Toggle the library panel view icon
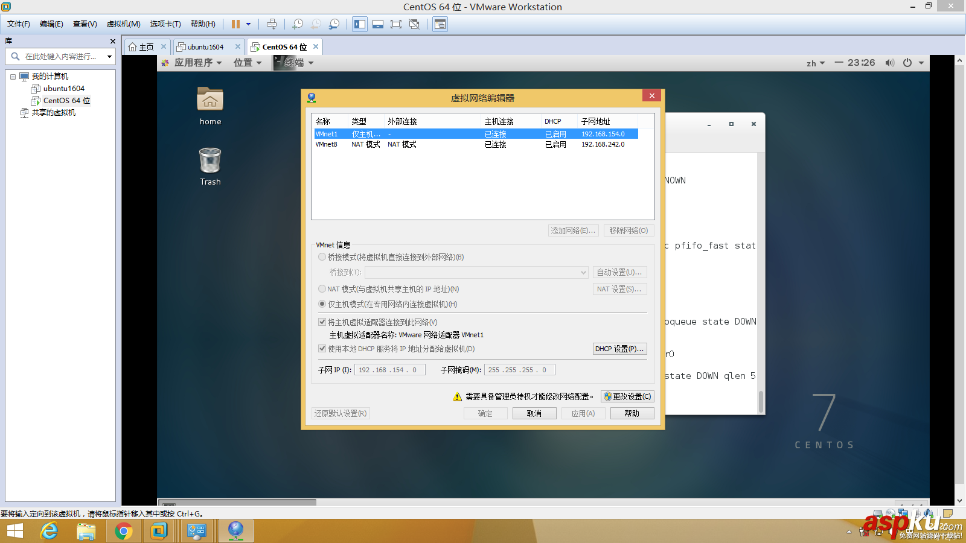The height and width of the screenshot is (543, 966). click(x=360, y=24)
